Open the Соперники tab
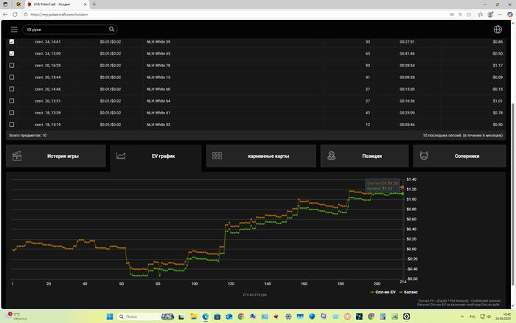Image resolution: width=516 pixels, height=323 pixels. point(459,156)
